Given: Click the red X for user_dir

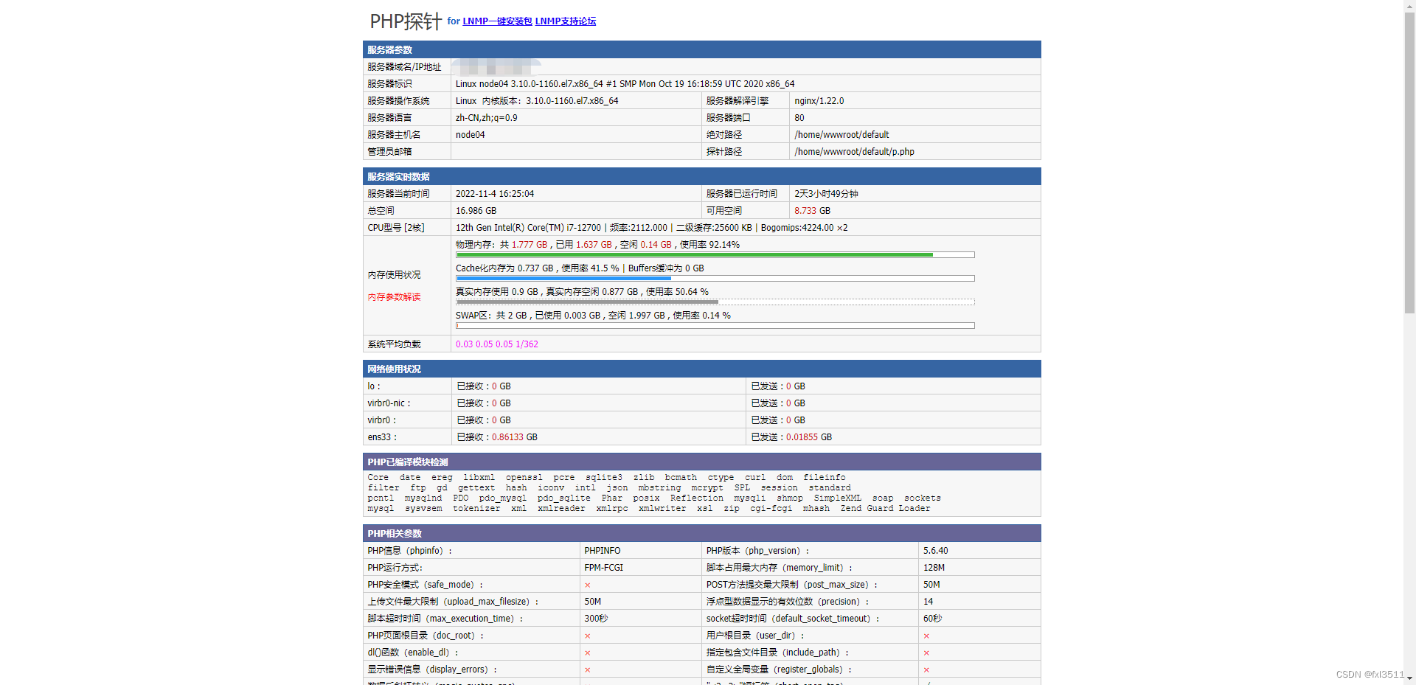Looking at the screenshot, I should point(926,636).
